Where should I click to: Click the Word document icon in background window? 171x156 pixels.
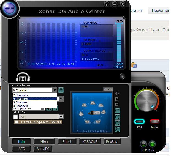pyautogui.click(x=134, y=65)
